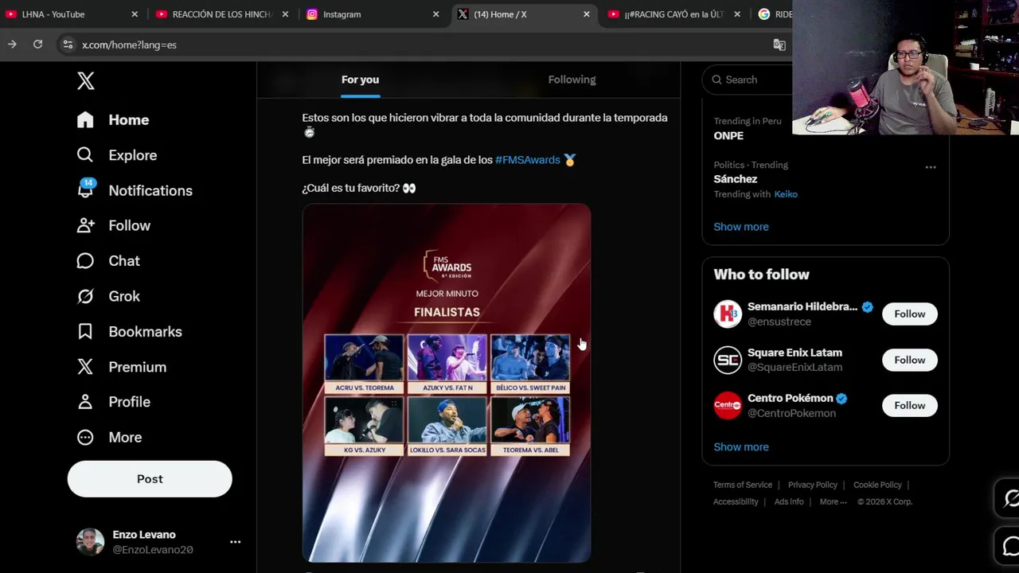This screenshot has width=1019, height=573.
Task: Follow Centro Pokémon
Action: [x=909, y=405]
